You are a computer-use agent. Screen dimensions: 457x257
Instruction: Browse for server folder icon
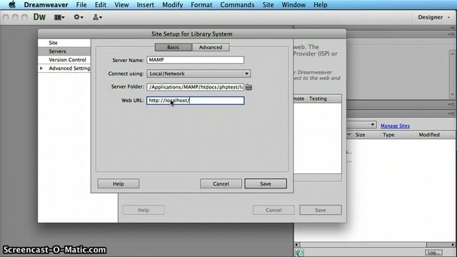point(248,87)
